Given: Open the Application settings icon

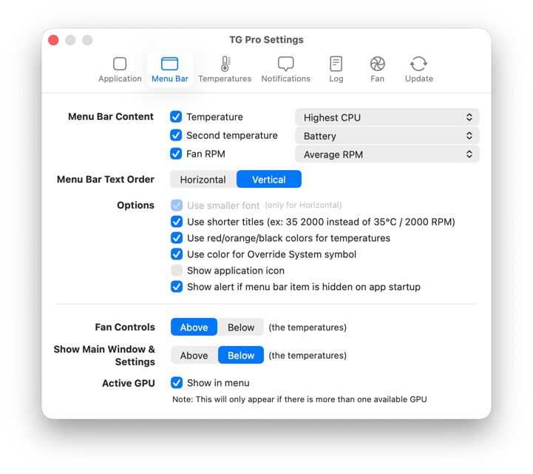Looking at the screenshot, I should point(120,64).
